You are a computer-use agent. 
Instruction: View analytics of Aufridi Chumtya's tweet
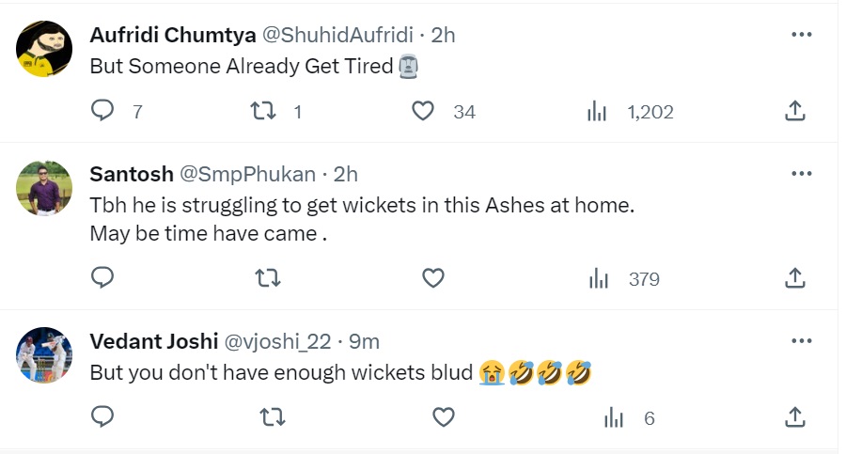(x=597, y=112)
